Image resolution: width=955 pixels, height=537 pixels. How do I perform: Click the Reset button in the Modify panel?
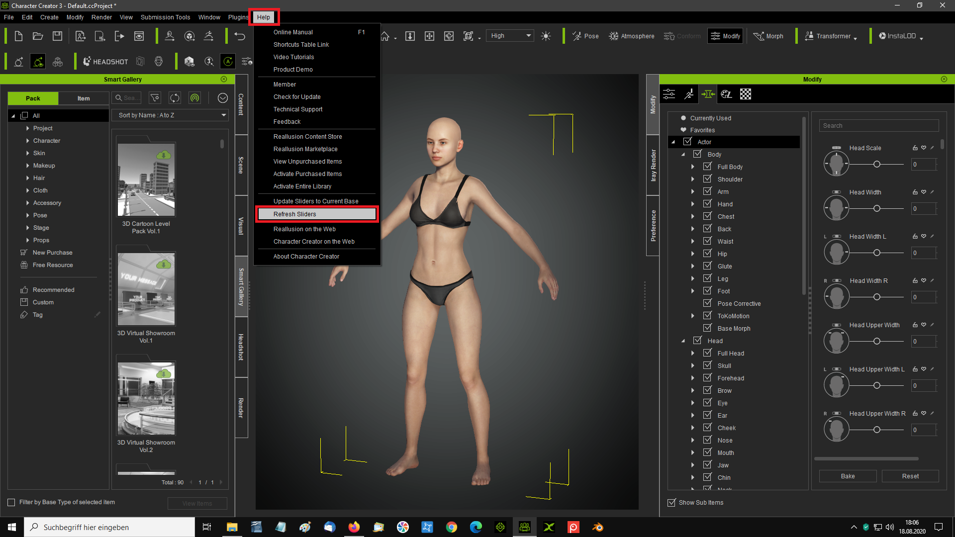point(910,476)
